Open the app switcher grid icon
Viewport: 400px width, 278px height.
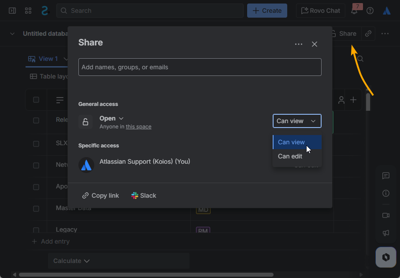click(x=28, y=11)
